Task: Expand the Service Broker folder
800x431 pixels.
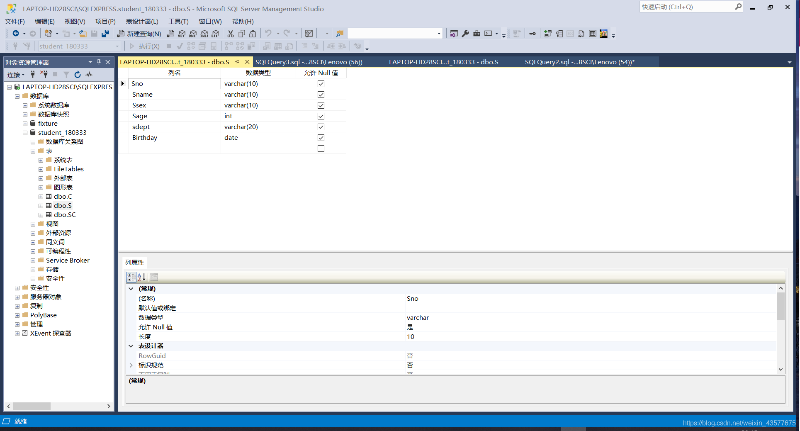Action: [x=33, y=261]
